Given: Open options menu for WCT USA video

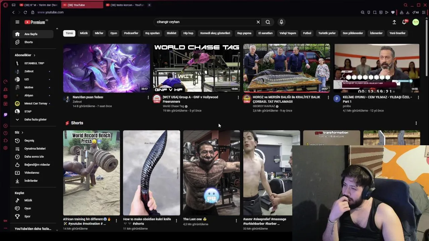Looking at the screenshot, I should pyautogui.click(x=238, y=97).
